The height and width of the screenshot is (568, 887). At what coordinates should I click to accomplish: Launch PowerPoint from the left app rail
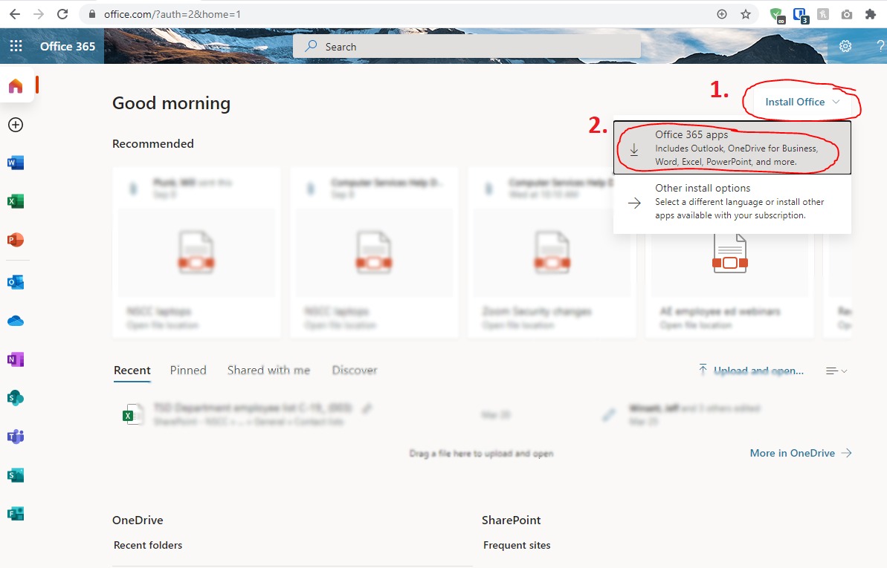[x=16, y=240]
